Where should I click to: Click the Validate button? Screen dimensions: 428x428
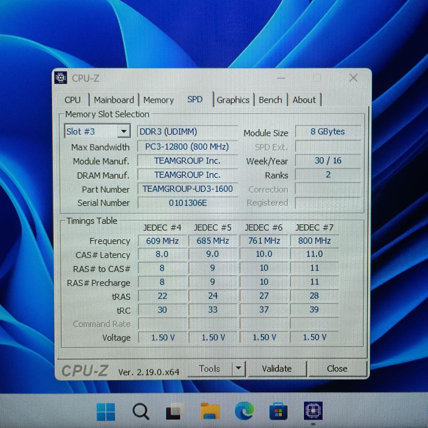point(277,369)
